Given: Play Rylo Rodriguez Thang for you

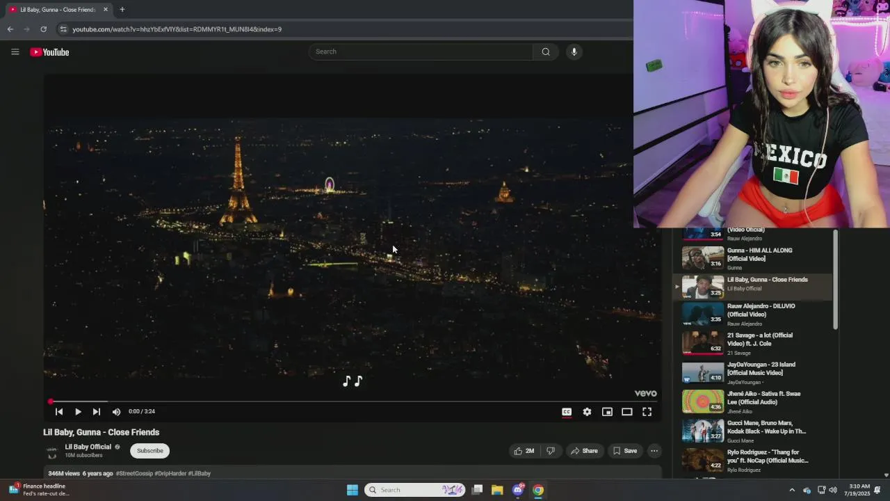Looking at the screenshot, I should pyautogui.click(x=752, y=461).
